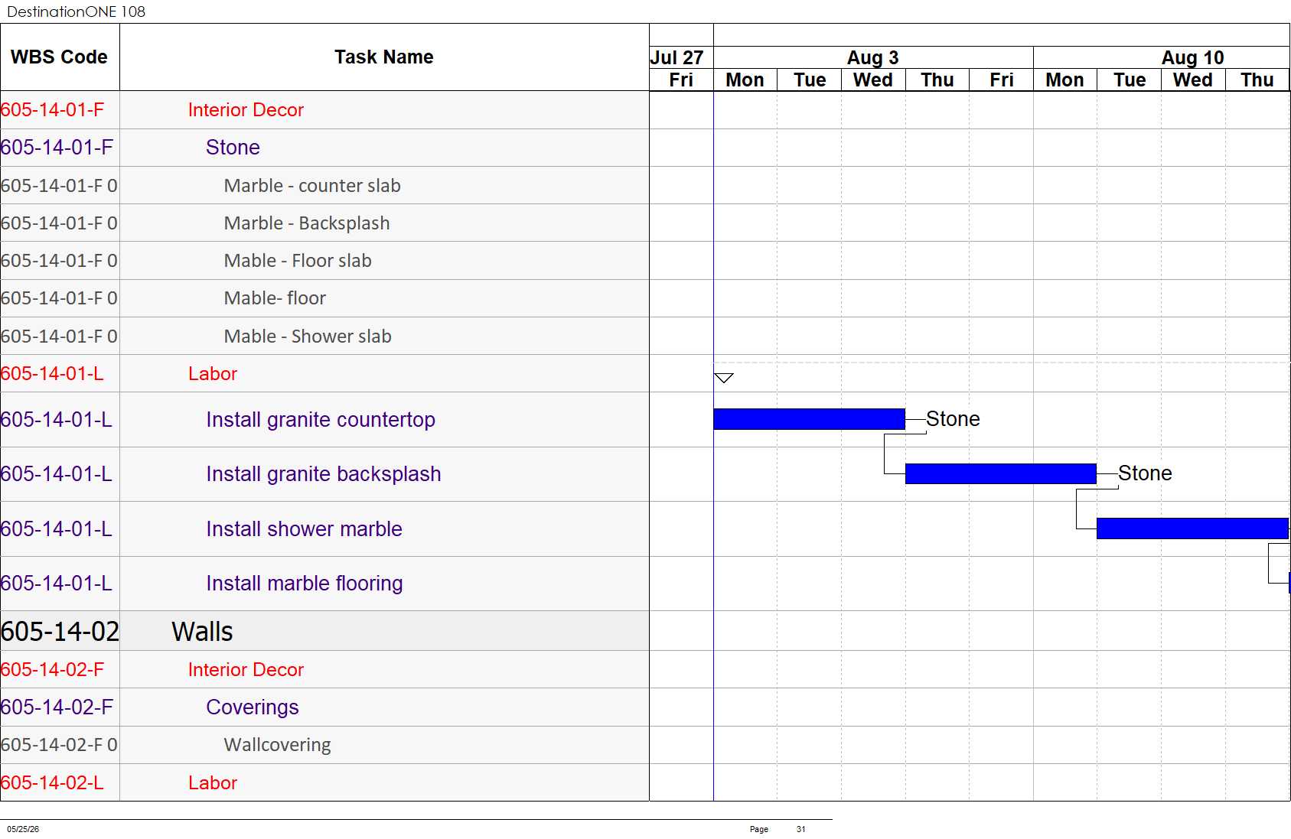Select the Aug 3 week header
The height and width of the screenshot is (839, 1291).
pyautogui.click(x=873, y=57)
